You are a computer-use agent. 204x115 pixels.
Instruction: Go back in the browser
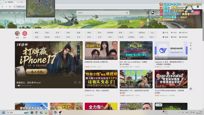2,7
